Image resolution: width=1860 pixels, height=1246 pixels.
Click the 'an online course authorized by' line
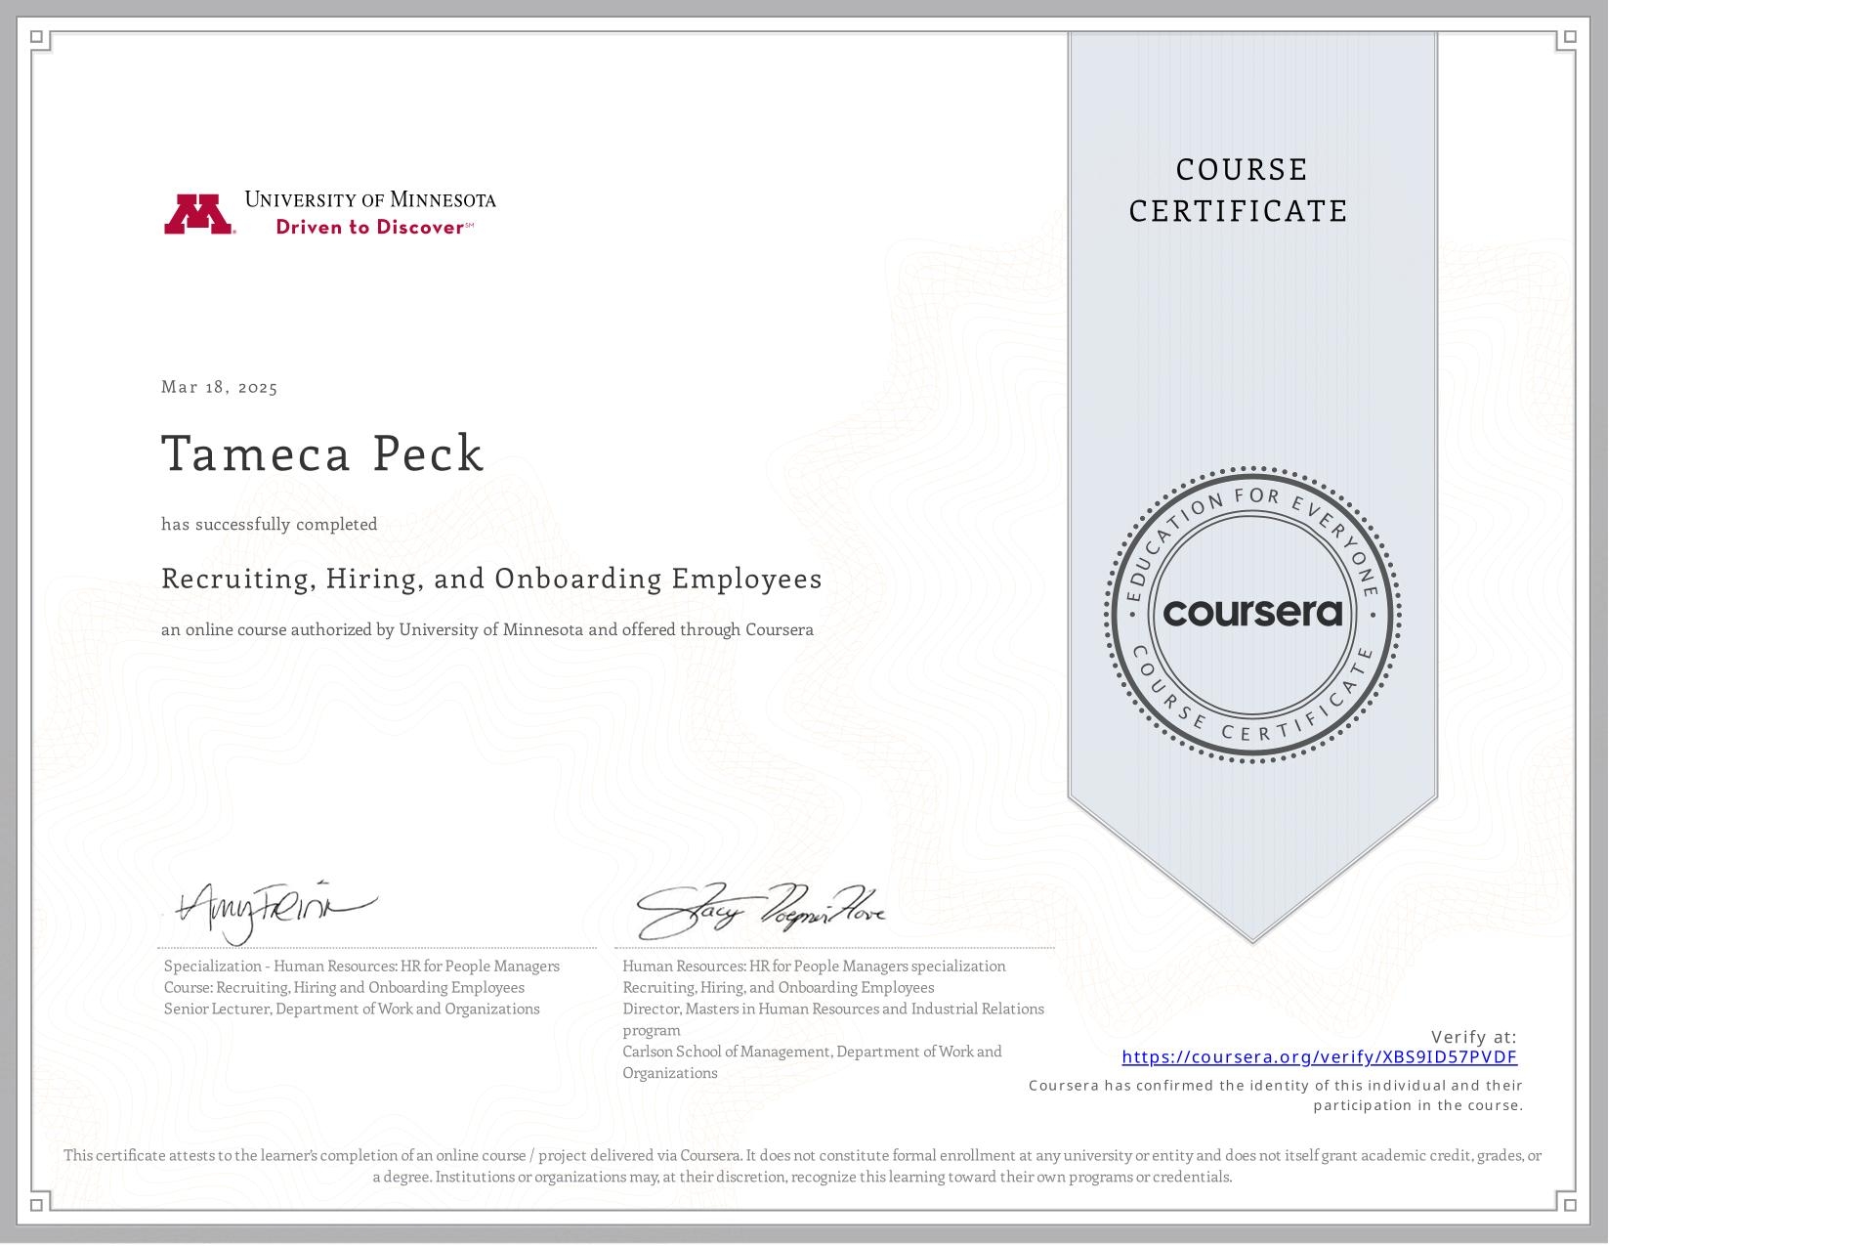click(487, 629)
